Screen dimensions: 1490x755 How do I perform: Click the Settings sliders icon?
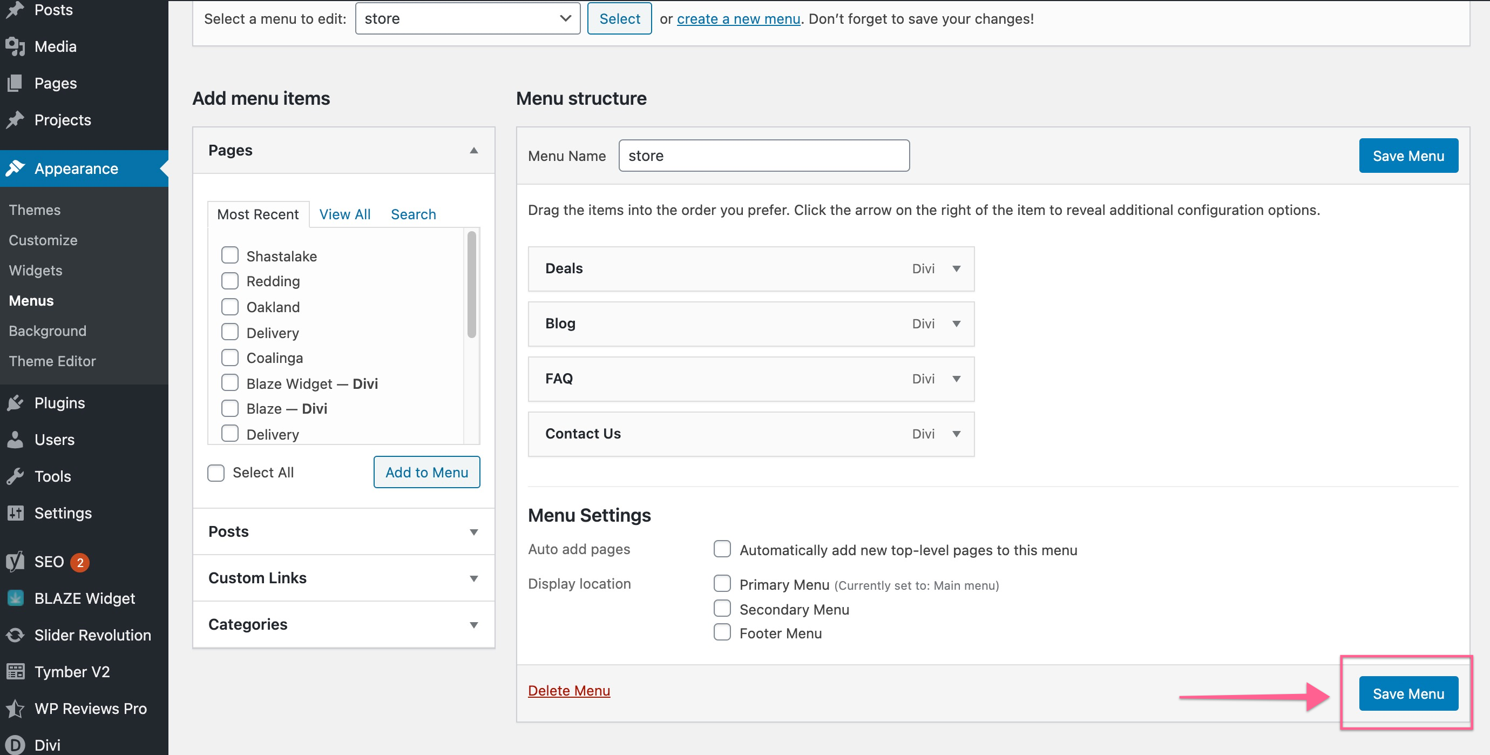[x=15, y=513]
